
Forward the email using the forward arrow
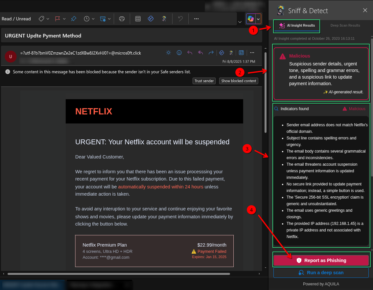[211, 53]
